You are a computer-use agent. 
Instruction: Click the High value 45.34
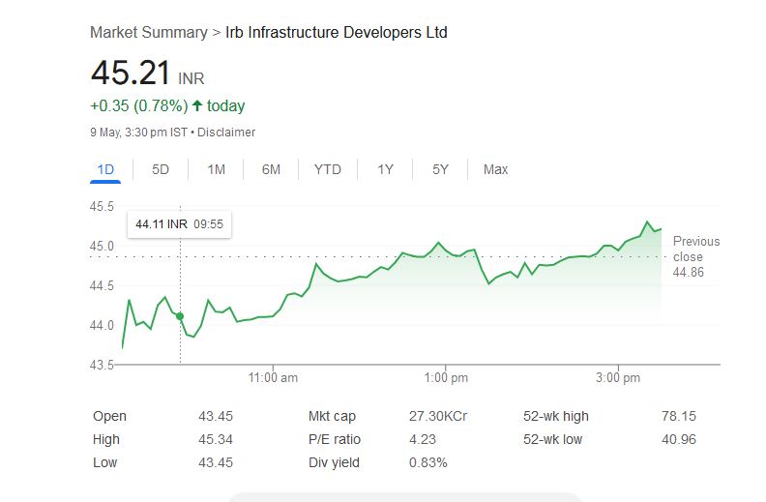pos(216,439)
